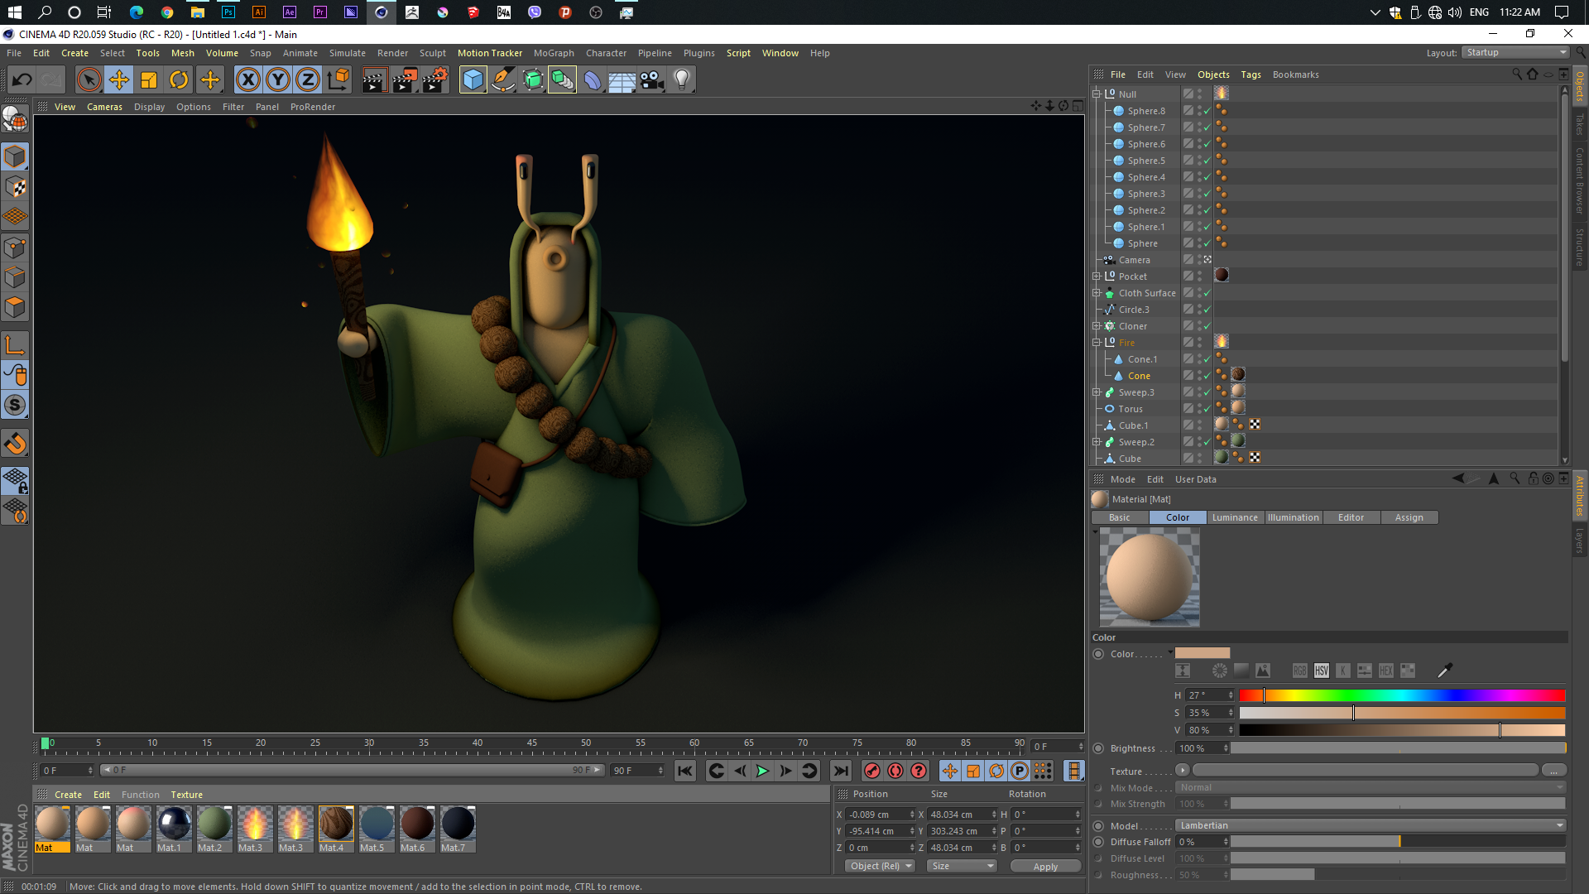The image size is (1589, 894).
Task: Select the Mat.4 wood material thumbnail
Action: 335,824
